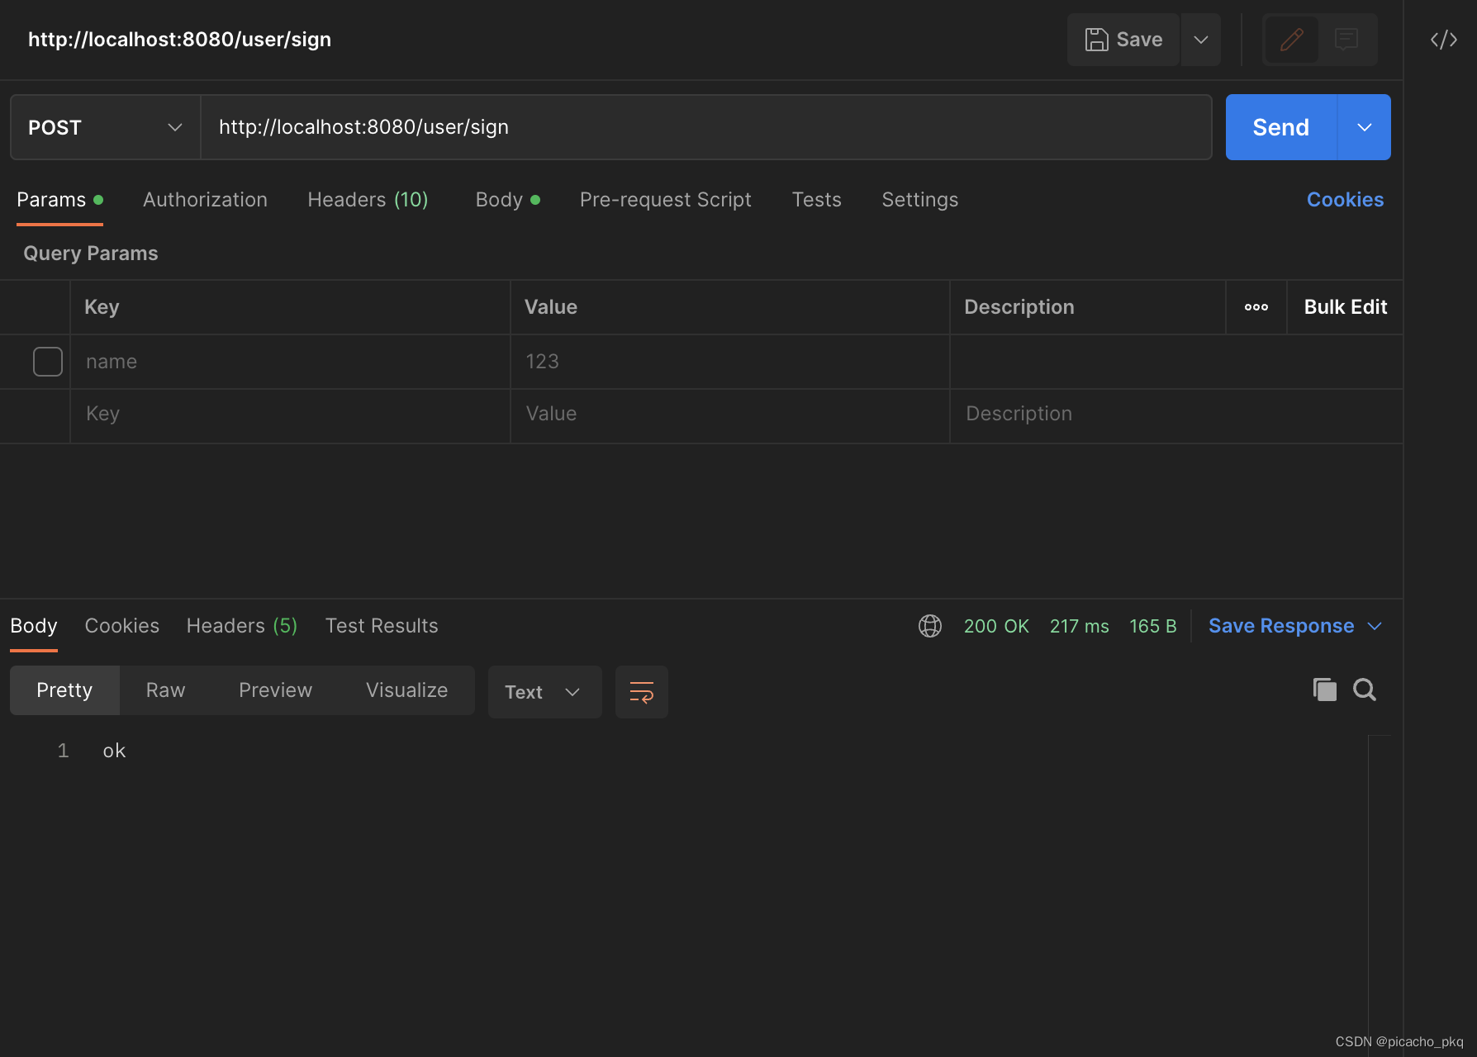Switch to the Params tab

[x=59, y=200]
